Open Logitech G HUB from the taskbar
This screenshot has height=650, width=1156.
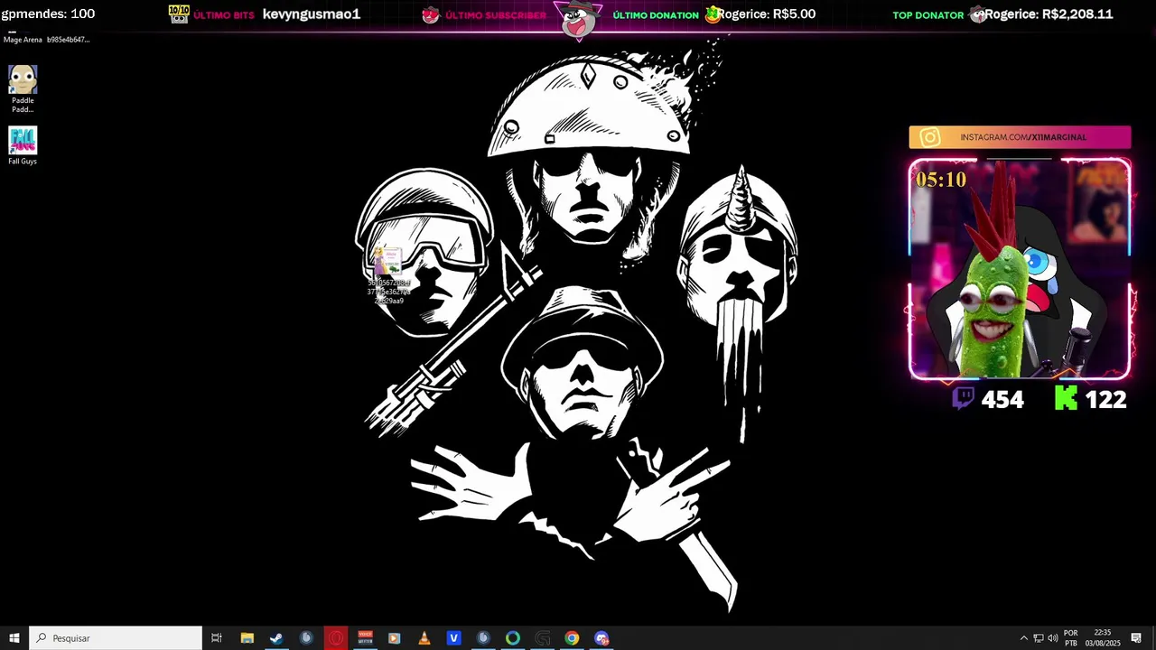tap(543, 638)
